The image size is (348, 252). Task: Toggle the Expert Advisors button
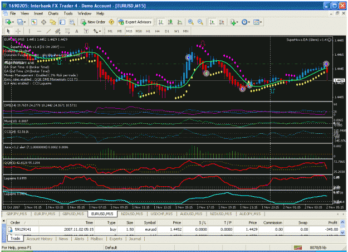click(135, 22)
